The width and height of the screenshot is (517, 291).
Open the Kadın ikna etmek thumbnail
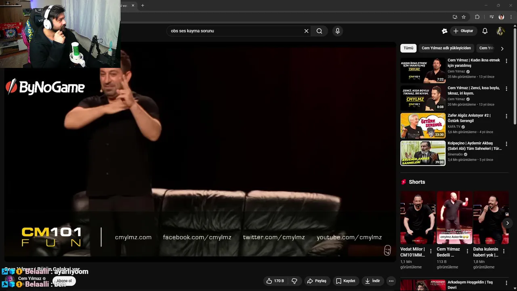click(x=423, y=70)
